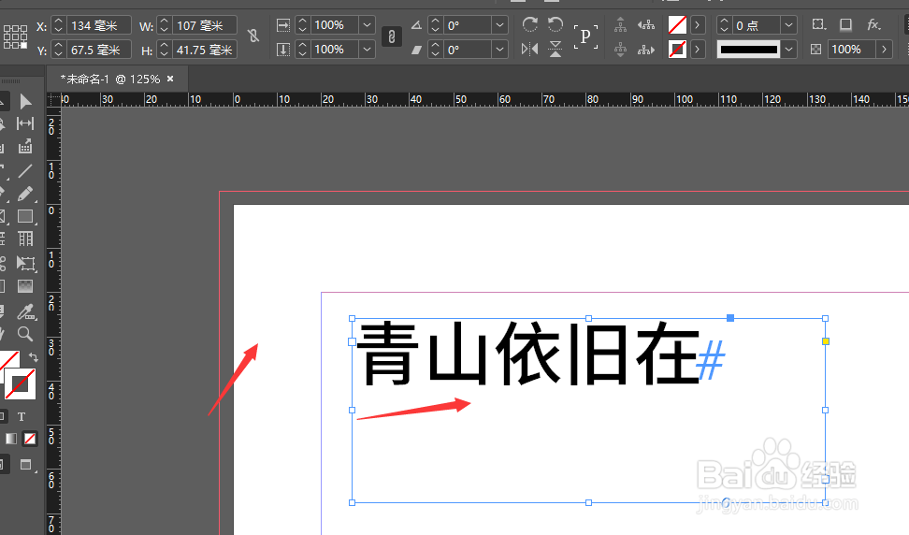Click select previous object icon
909x535 pixels.
click(x=646, y=25)
